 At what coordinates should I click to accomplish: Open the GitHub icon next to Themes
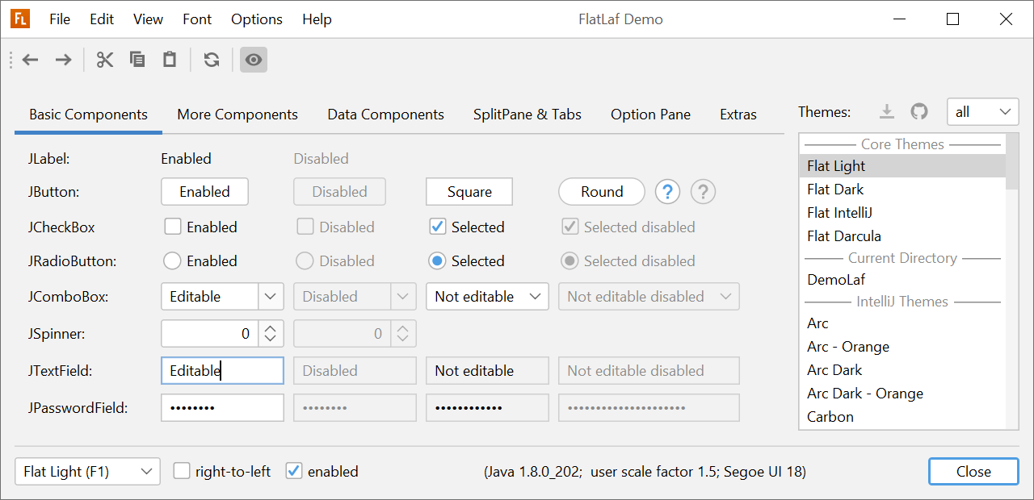click(919, 111)
